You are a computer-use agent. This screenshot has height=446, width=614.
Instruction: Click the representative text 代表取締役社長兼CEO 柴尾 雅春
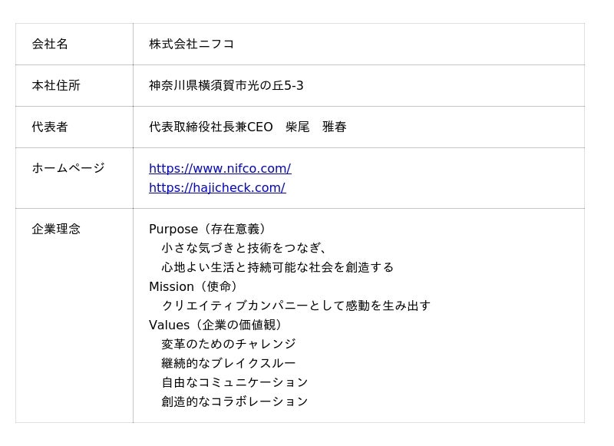[248, 127]
